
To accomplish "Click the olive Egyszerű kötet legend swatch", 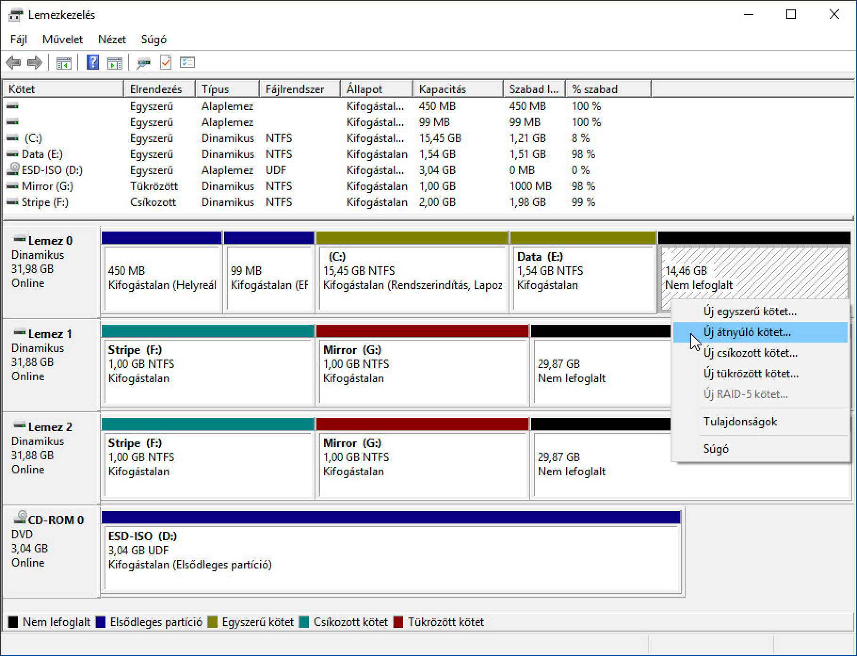I will tap(212, 622).
